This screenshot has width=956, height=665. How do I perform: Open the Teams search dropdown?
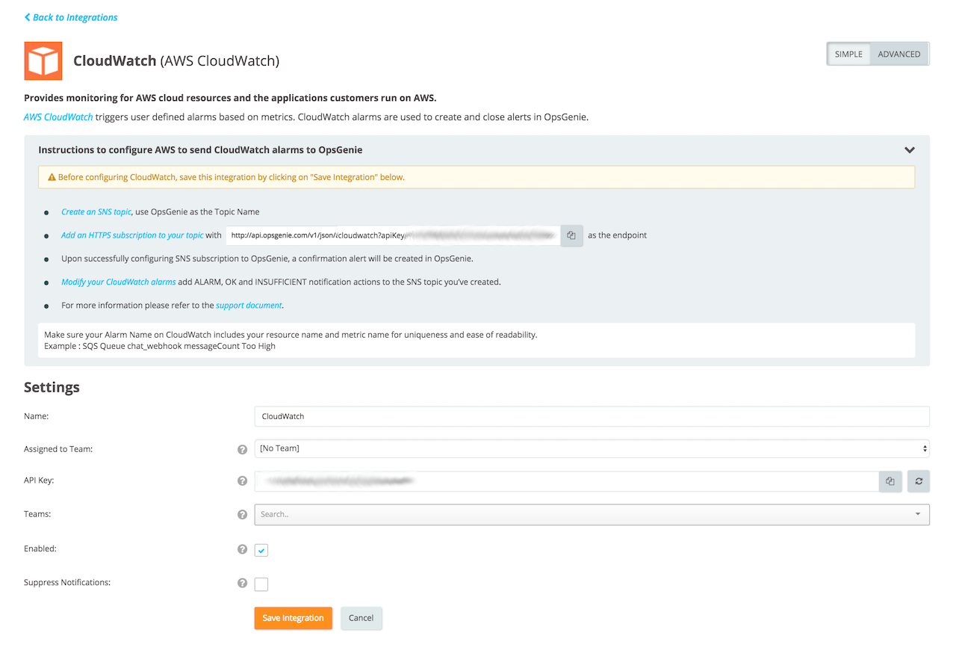click(x=592, y=515)
